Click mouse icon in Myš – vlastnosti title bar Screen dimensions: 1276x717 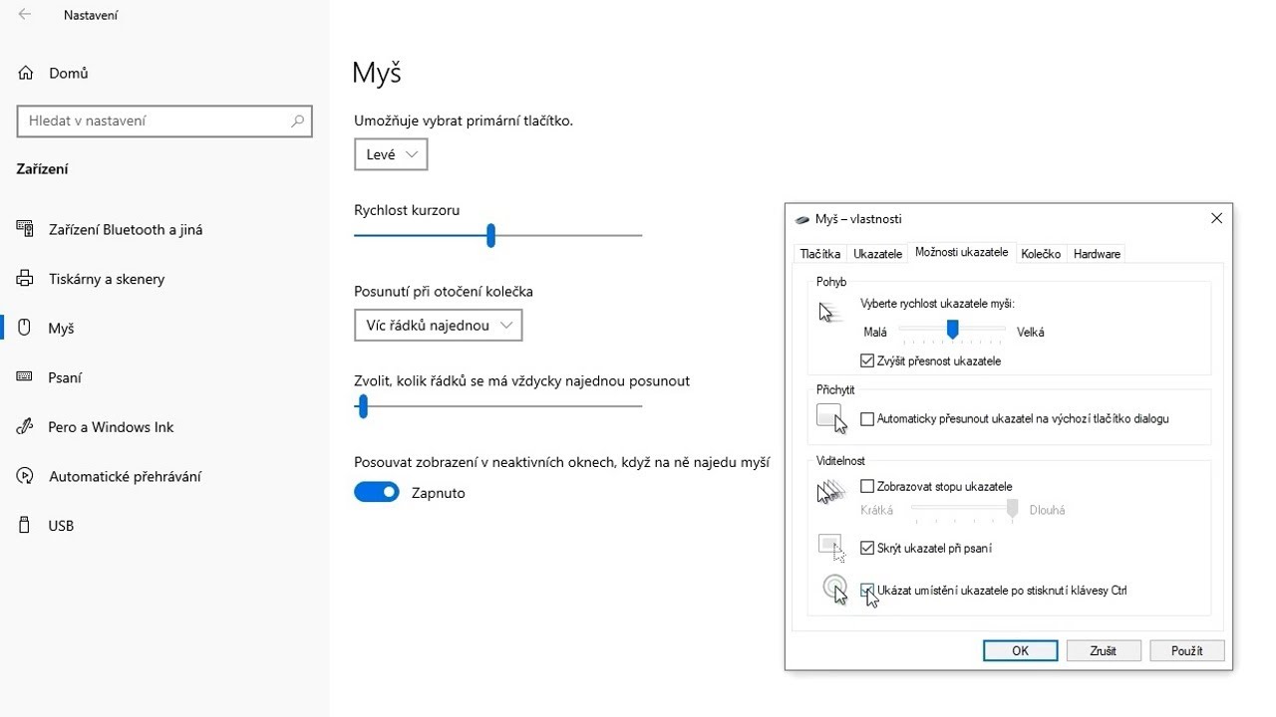click(x=802, y=219)
